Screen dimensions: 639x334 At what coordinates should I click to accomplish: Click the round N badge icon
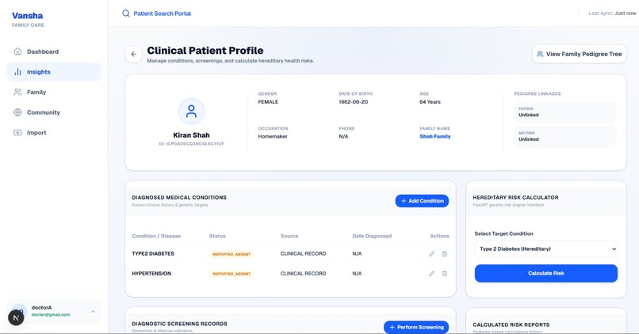[x=16, y=317]
